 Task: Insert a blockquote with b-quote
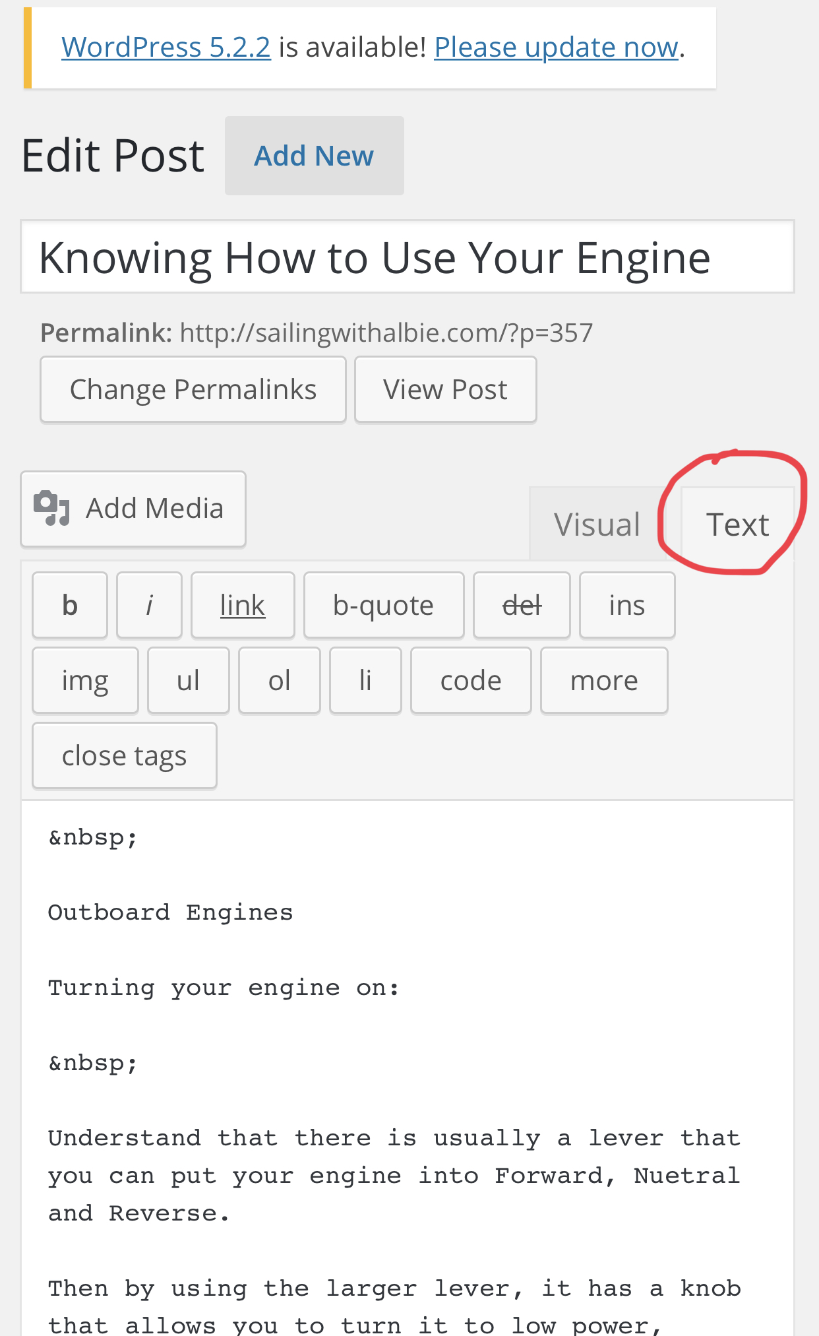(x=384, y=605)
